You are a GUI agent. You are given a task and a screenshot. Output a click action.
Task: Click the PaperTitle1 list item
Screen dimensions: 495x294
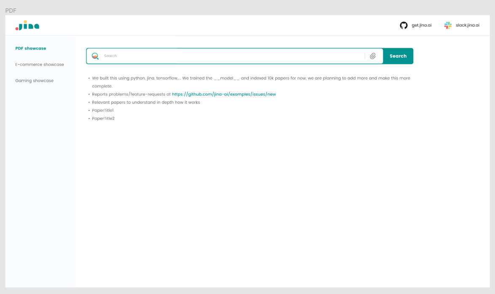pos(102,110)
